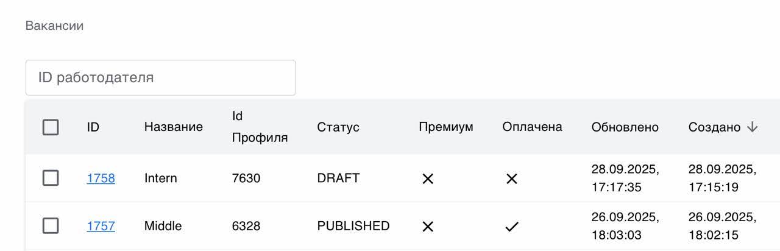
Task: Click the ID column header
Action: 93,127
